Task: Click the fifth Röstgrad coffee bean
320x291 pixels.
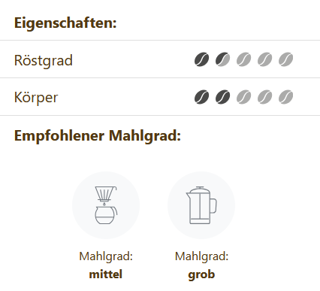Action: pyautogui.click(x=285, y=59)
